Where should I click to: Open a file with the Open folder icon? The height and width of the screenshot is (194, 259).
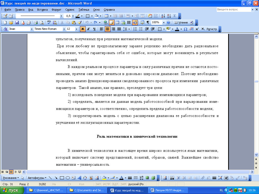[x=11, y=22]
